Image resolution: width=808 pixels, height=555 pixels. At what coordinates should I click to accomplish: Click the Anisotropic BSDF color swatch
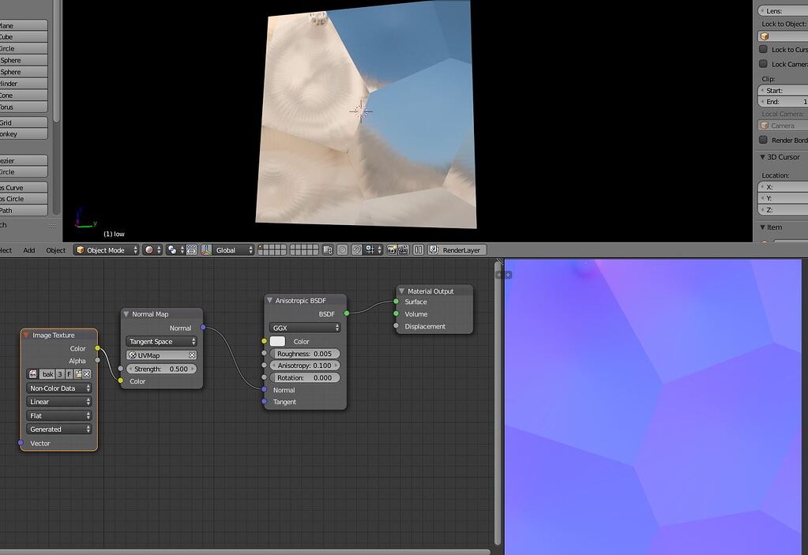tap(277, 341)
